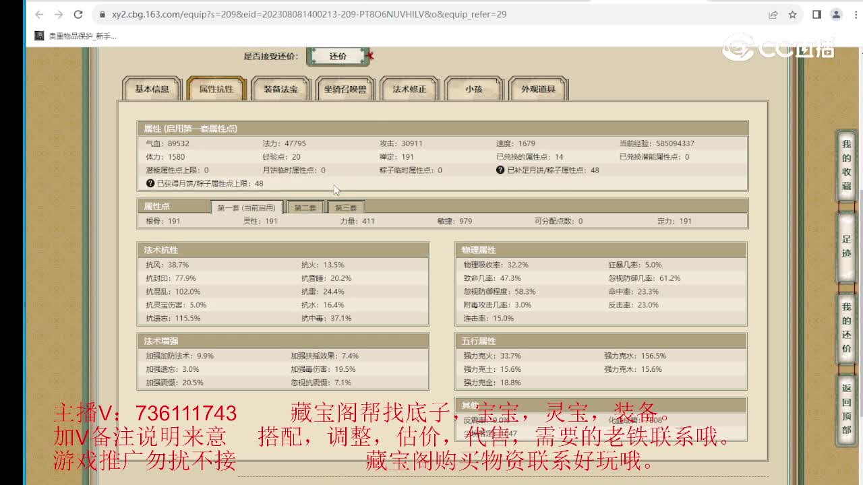Switch to the 外观道具 tab
The image size is (863, 485).
coord(538,88)
